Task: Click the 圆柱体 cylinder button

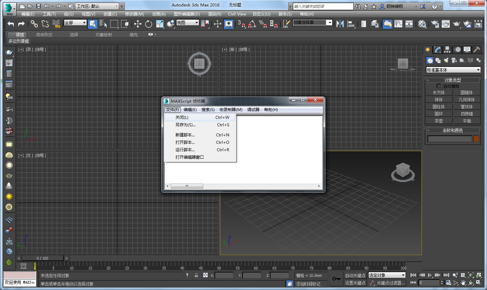Action: [x=439, y=107]
